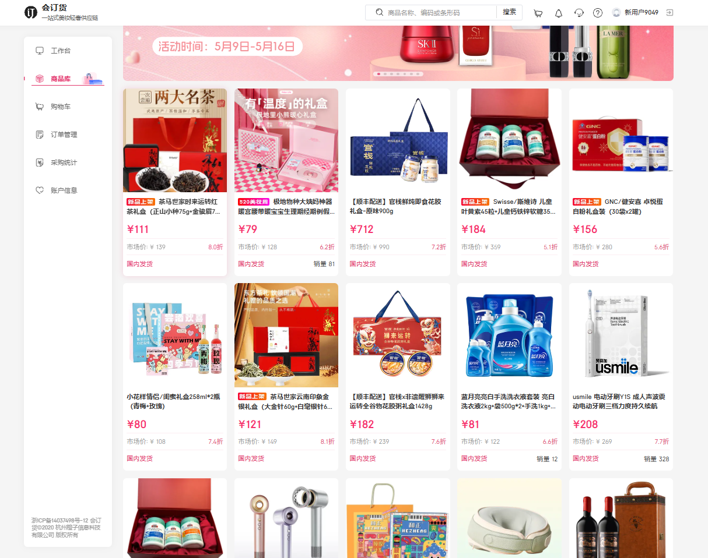Open customer service headset icon

coord(579,13)
